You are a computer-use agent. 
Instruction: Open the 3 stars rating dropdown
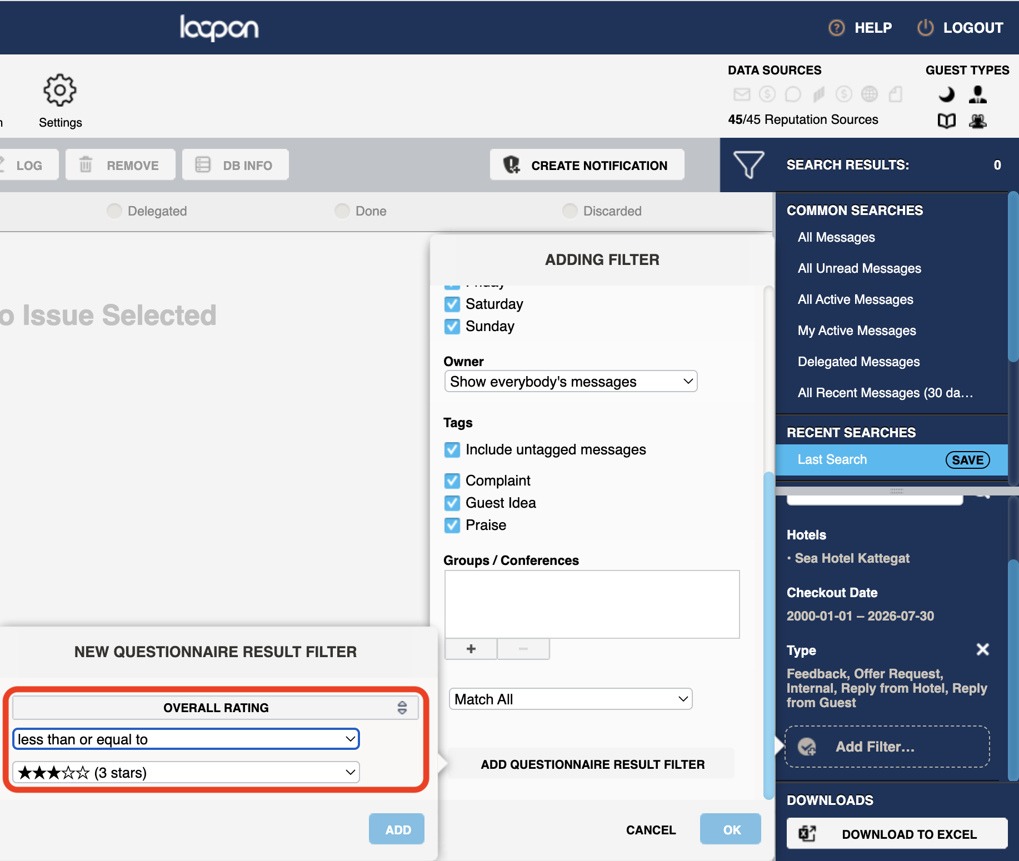pyautogui.click(x=186, y=772)
